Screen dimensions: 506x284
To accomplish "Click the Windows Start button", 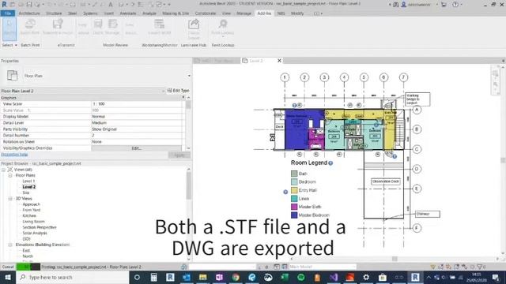I will point(8,277).
